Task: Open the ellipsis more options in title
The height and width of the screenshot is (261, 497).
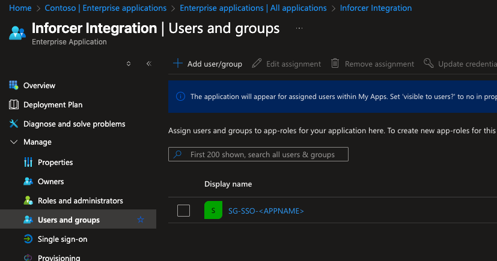Action: 299,28
